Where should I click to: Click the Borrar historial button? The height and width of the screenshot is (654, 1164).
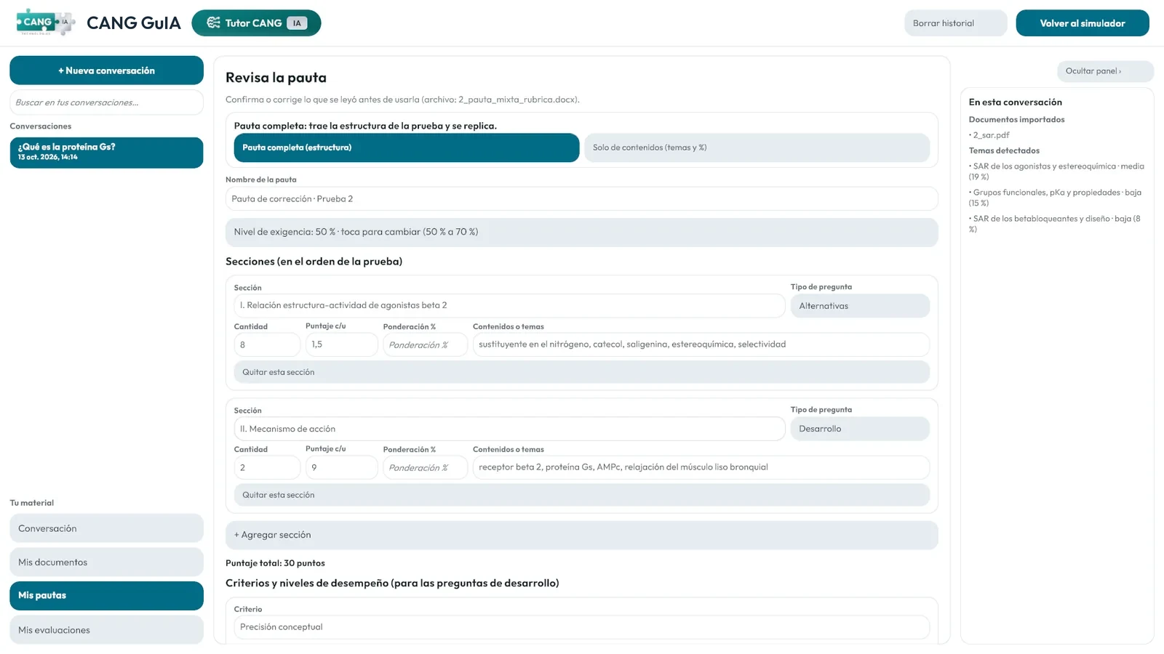956,23
